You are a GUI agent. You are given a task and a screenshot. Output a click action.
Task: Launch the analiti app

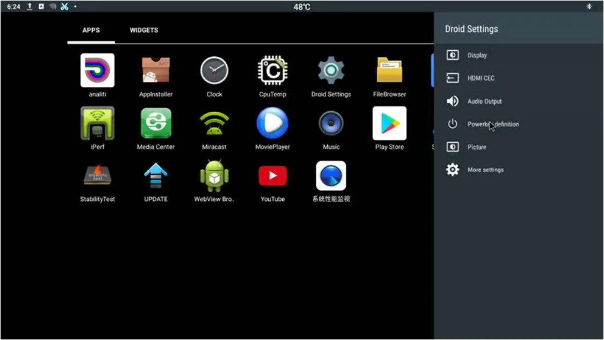point(97,70)
